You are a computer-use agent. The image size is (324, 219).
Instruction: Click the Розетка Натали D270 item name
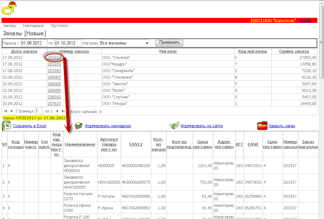(x=78, y=196)
